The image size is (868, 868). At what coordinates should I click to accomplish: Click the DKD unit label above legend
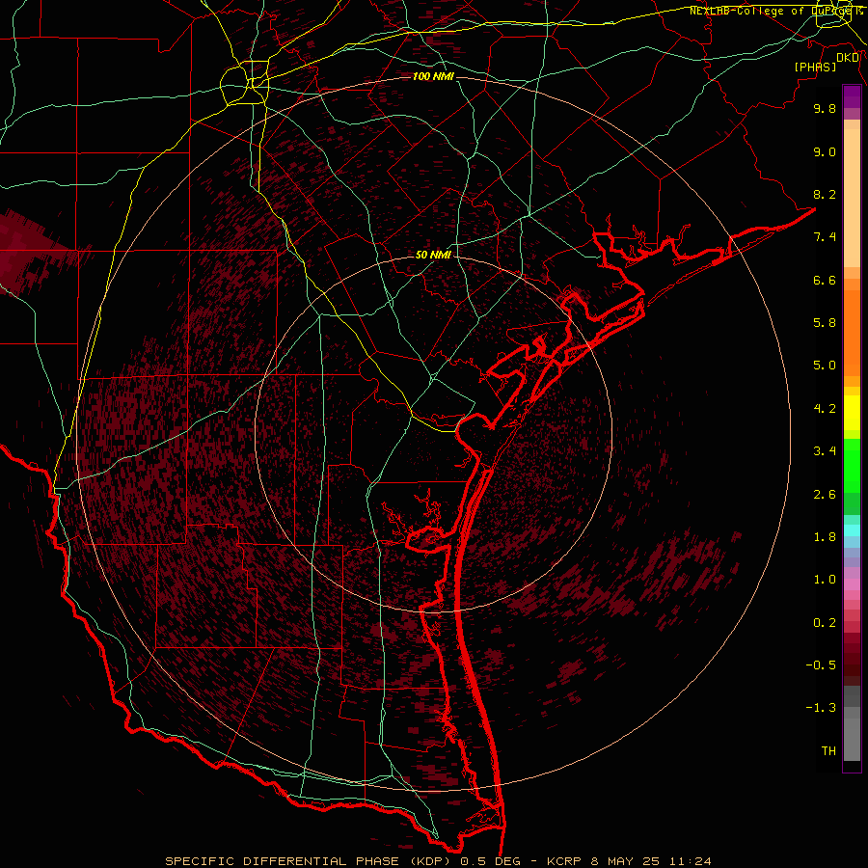pyautogui.click(x=848, y=58)
